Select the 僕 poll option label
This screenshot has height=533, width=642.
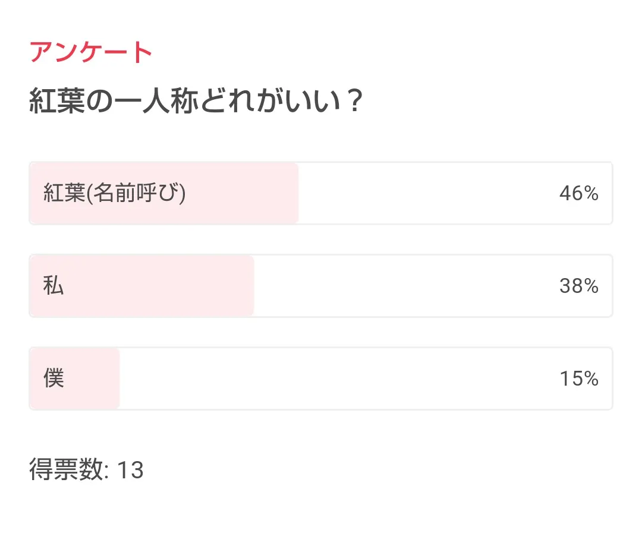(x=53, y=379)
